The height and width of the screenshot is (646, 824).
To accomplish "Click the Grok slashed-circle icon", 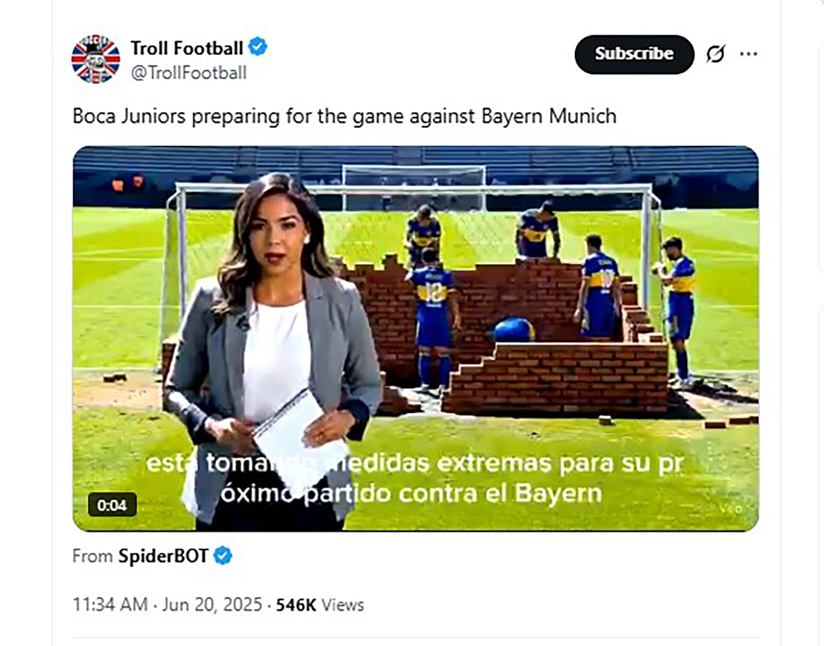I will (715, 54).
